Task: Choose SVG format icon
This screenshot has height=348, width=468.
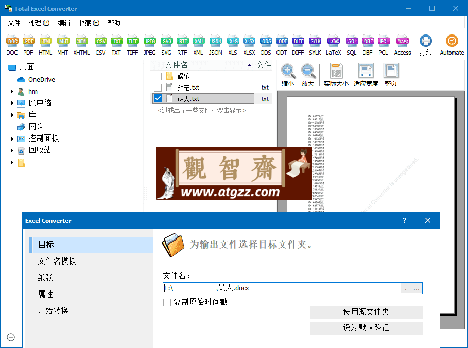Action: click(166, 41)
